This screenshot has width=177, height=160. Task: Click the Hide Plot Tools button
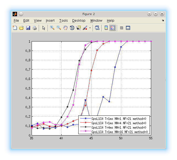[x=121, y=28]
